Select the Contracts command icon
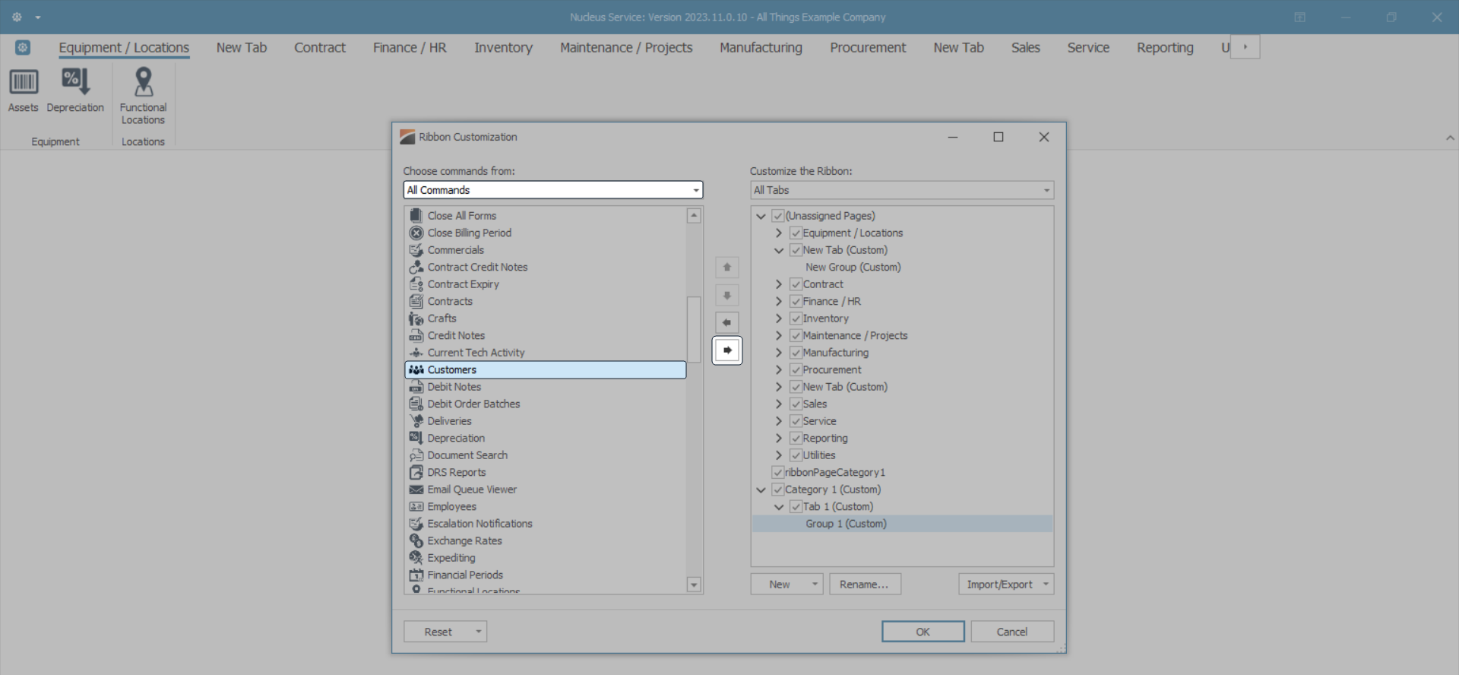The width and height of the screenshot is (1459, 675). pyautogui.click(x=416, y=301)
